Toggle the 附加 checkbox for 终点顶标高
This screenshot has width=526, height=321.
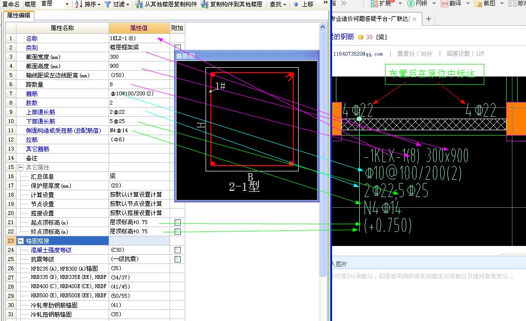click(178, 231)
